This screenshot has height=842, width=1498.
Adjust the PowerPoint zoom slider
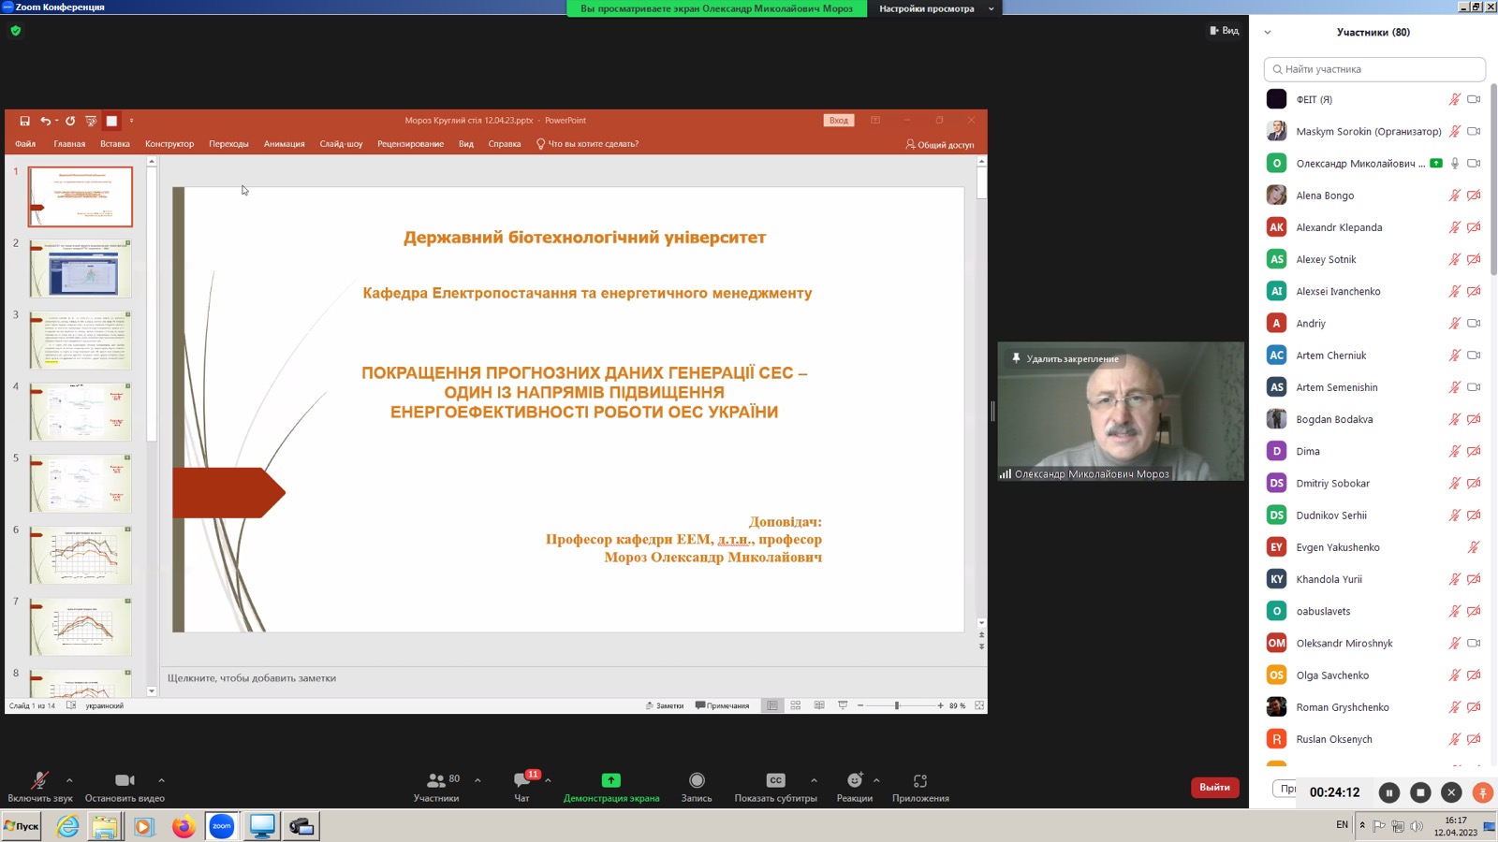point(897,705)
